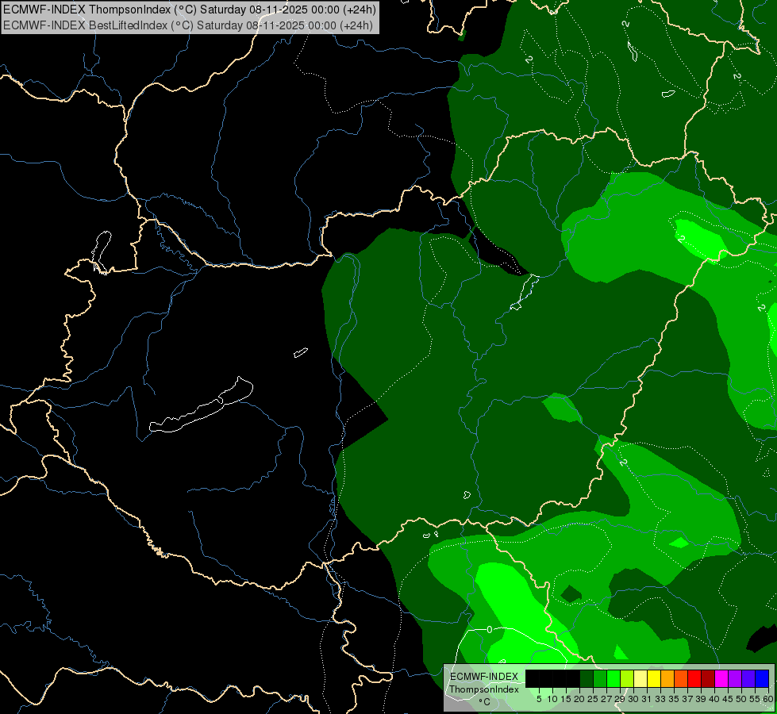Image resolution: width=777 pixels, height=714 pixels.
Task: Choose the bright green 27–29 legend swatch
Action: (614, 678)
